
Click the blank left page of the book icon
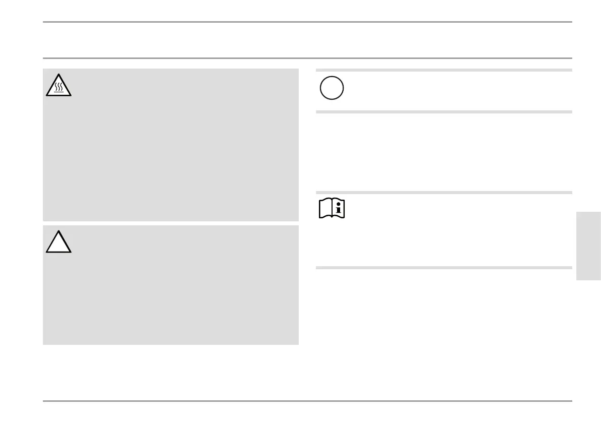click(x=325, y=209)
